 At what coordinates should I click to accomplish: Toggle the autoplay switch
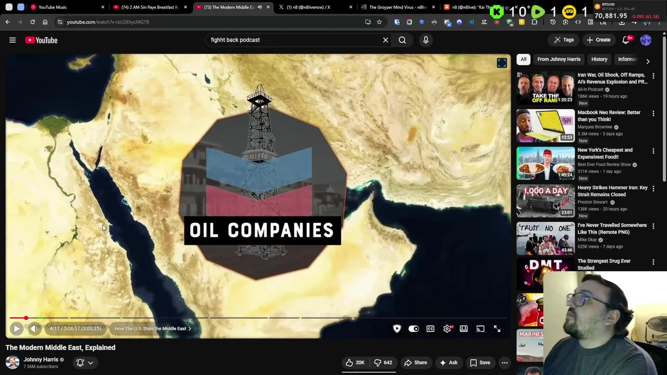414,329
